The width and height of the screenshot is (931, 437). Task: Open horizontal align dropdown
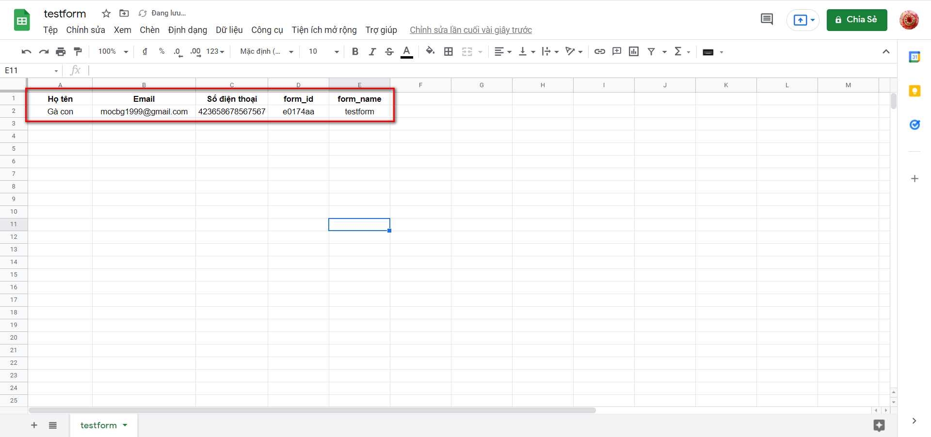(503, 51)
